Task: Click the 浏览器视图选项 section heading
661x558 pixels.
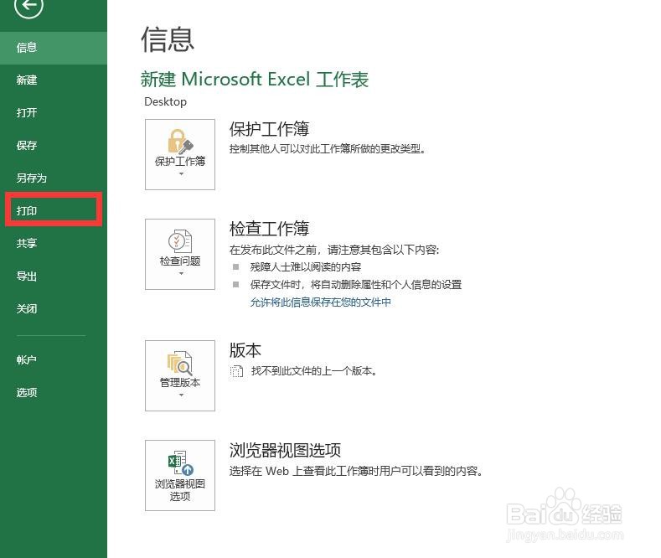Action: (285, 450)
